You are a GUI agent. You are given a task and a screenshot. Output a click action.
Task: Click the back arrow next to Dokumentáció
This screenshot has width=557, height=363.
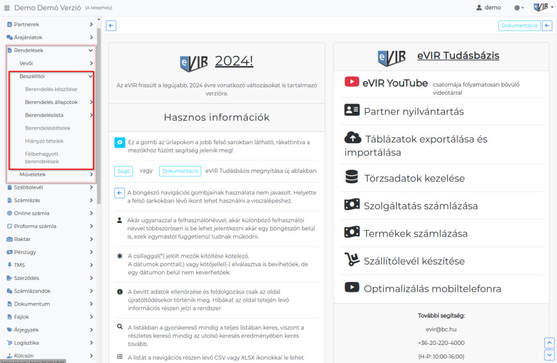coord(547,25)
